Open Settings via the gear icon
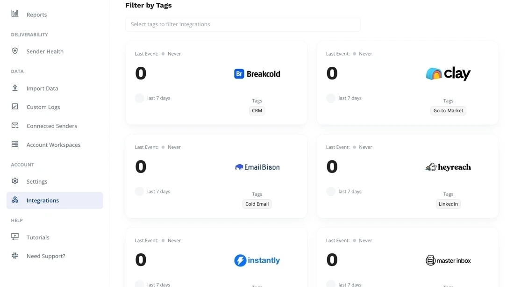The image size is (514, 287). (x=14, y=181)
